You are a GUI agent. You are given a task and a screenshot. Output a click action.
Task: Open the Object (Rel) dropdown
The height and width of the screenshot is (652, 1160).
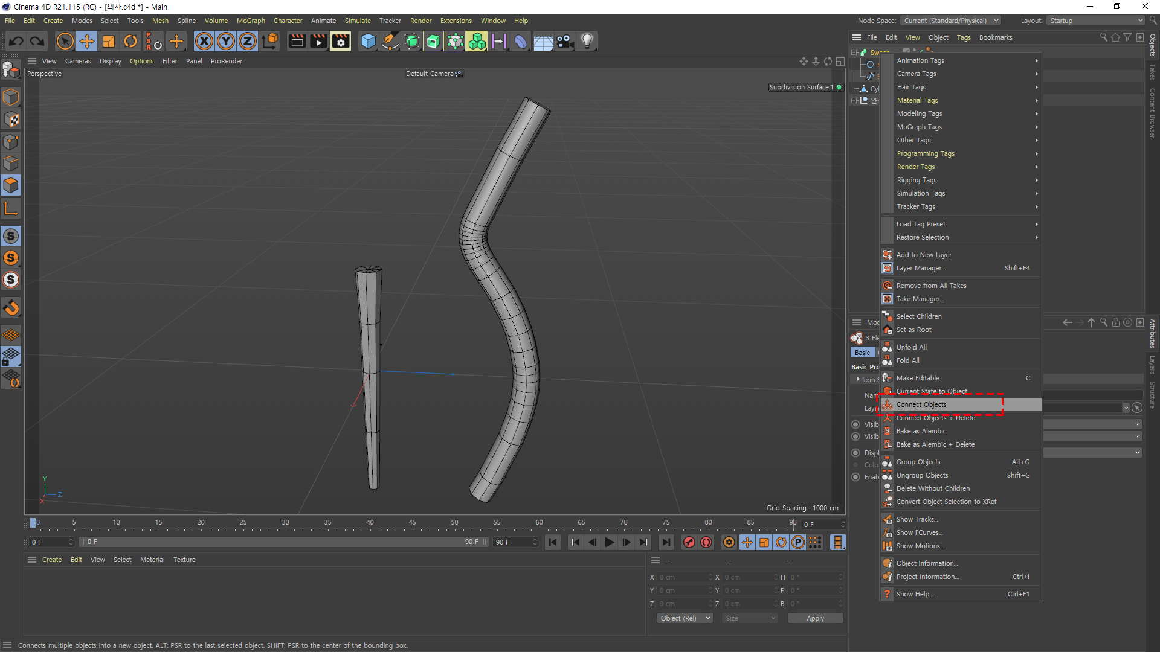(x=685, y=618)
